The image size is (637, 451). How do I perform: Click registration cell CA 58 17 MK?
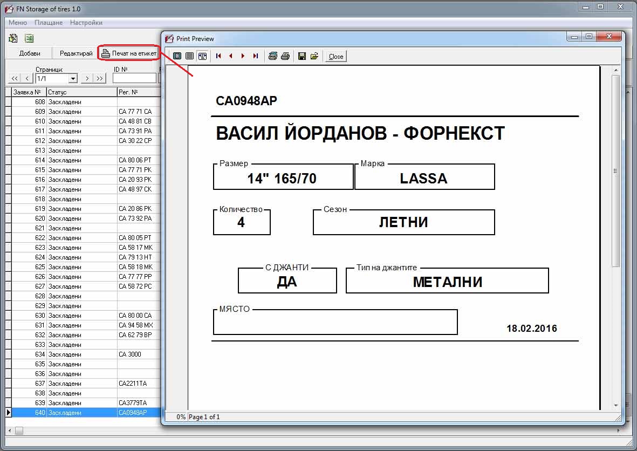(x=139, y=248)
